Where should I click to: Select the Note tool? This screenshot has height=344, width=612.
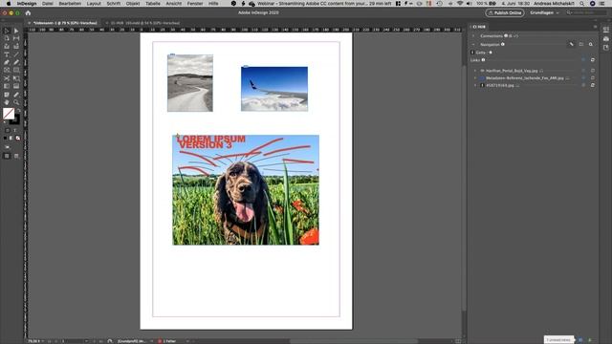[x=7, y=95]
